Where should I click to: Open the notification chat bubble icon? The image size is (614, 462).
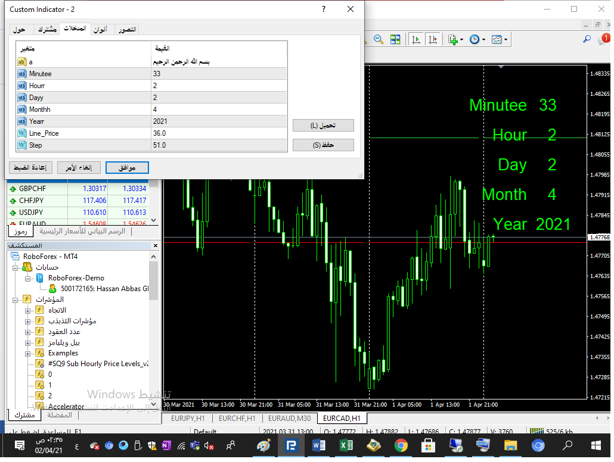(603, 39)
